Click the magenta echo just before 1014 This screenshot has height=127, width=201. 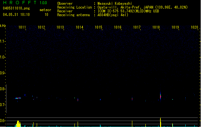[78, 100]
